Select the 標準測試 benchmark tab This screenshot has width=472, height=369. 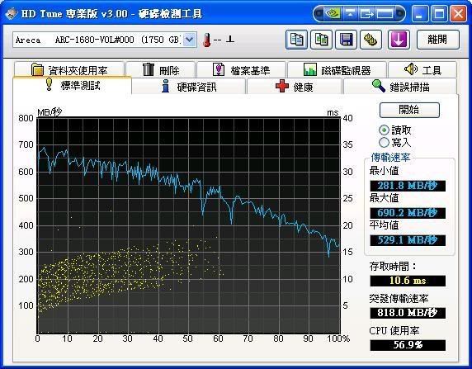click(73, 86)
